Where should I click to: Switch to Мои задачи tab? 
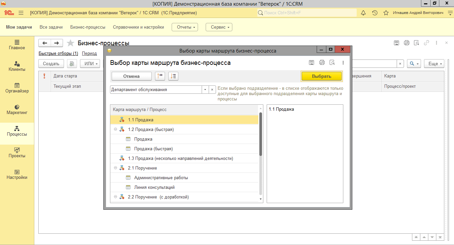point(19,27)
